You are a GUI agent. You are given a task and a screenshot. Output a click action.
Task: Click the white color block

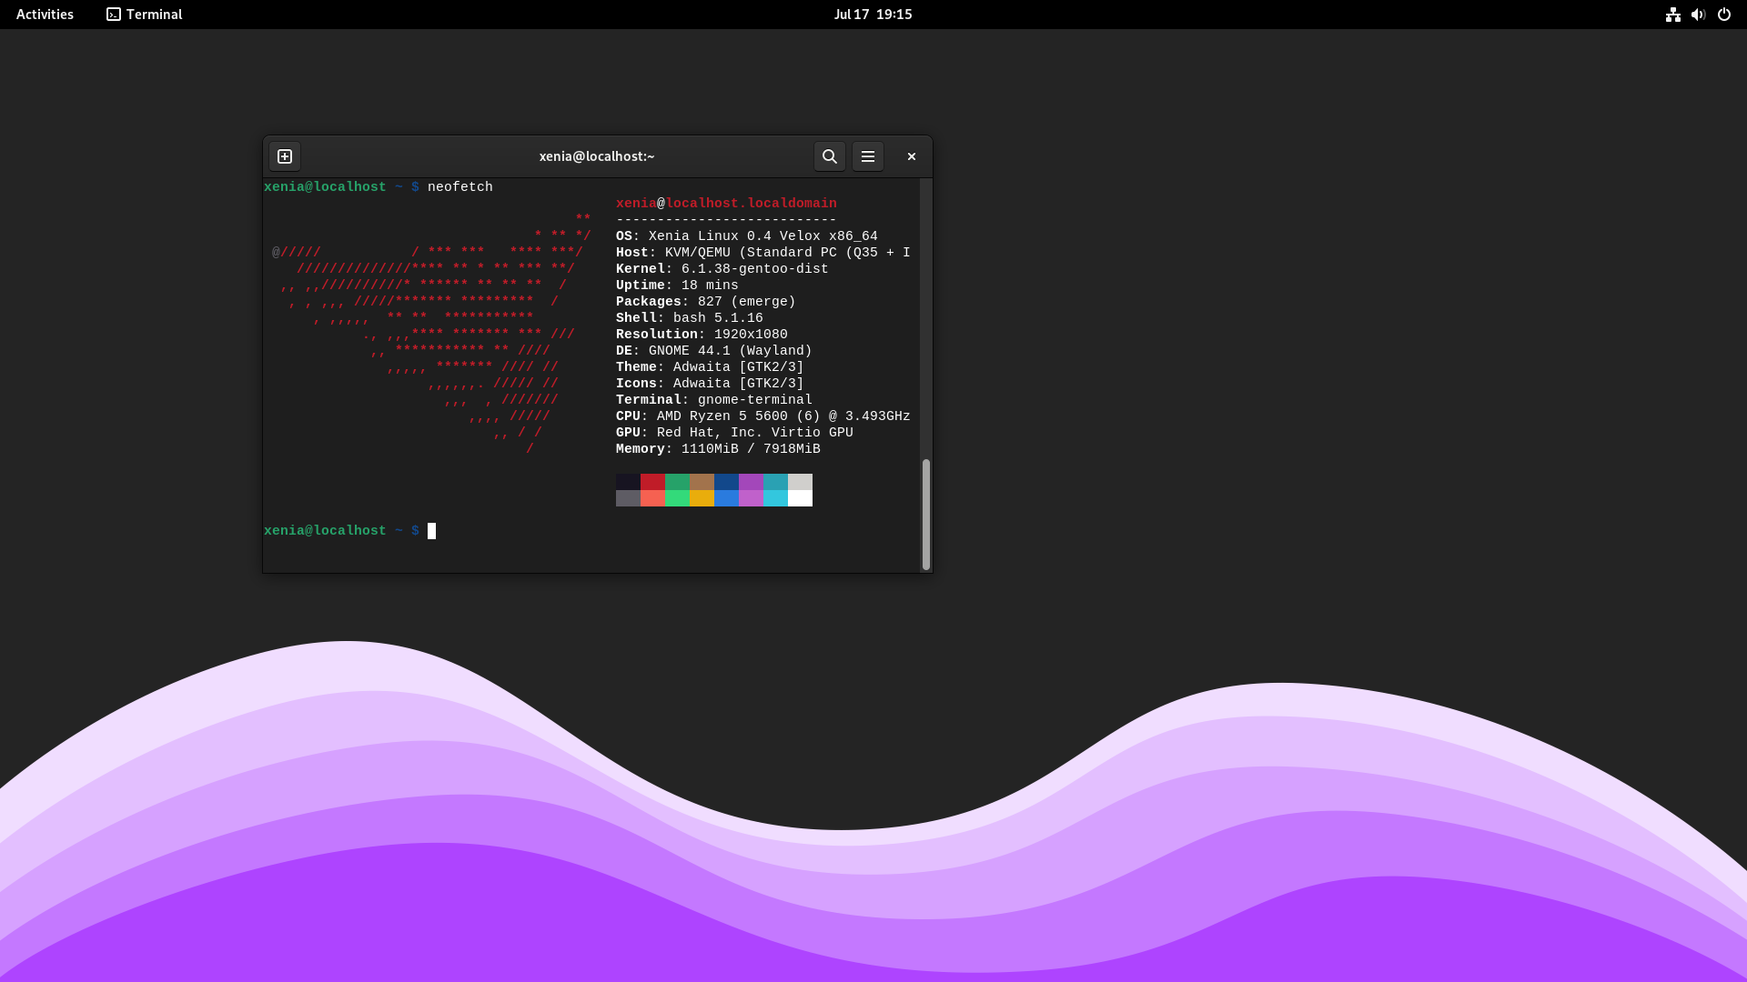tap(800, 498)
